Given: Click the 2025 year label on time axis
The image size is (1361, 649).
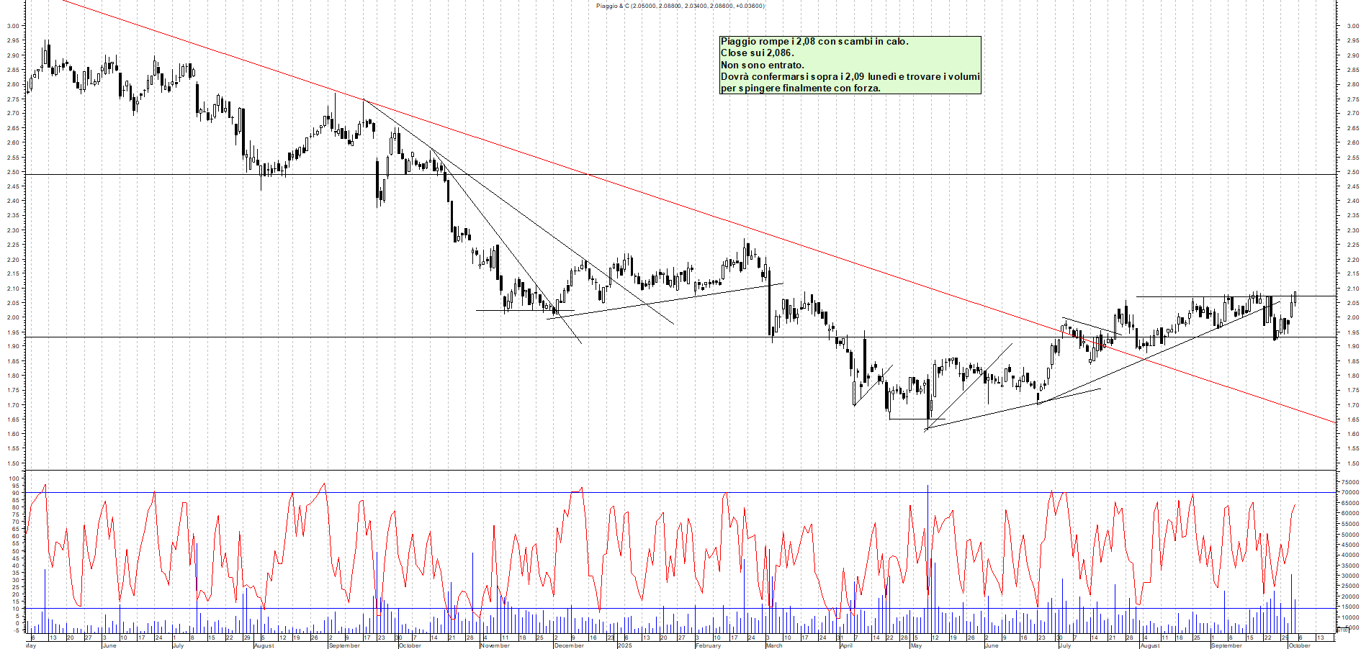Looking at the screenshot, I should (x=624, y=645).
